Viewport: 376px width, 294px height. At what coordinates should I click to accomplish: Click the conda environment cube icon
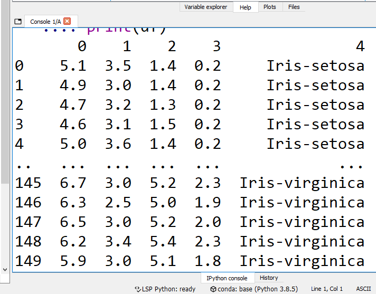[x=213, y=289]
